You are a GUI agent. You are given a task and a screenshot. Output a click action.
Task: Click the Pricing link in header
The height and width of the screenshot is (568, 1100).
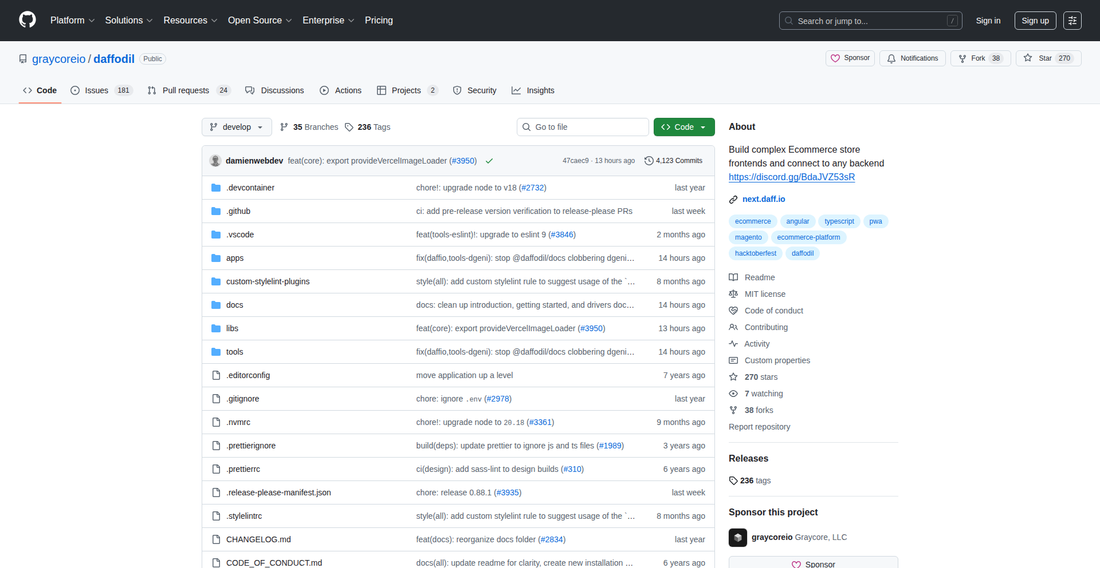[x=379, y=21]
